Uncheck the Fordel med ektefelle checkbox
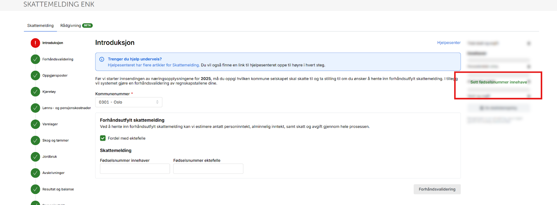Screen dimensions: 557x205 (x=103, y=138)
